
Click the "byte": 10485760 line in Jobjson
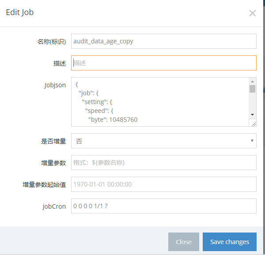pos(113,120)
